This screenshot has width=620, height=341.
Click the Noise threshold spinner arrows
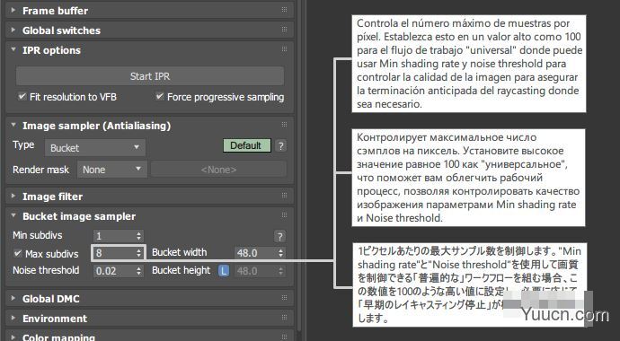pyautogui.click(x=138, y=271)
